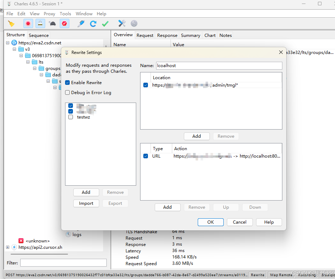
Task: Open Tools wrench icon
Action: click(x=122, y=23)
